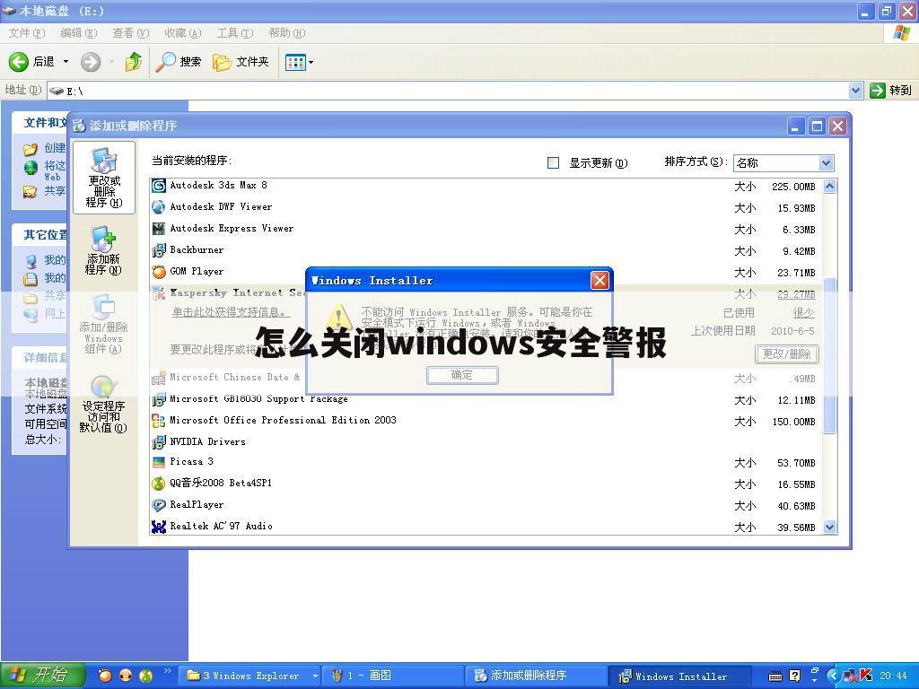
Task: Select the GOM Player program entry icon
Action: 159,271
